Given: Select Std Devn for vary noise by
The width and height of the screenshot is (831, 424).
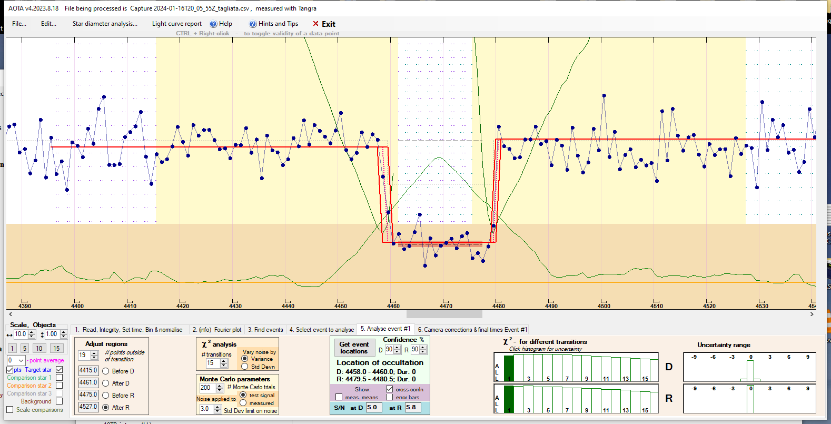Looking at the screenshot, I should coord(245,367).
